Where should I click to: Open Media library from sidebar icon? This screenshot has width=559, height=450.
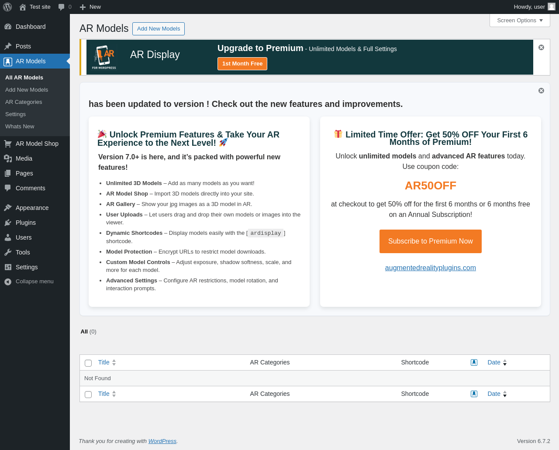[8, 158]
